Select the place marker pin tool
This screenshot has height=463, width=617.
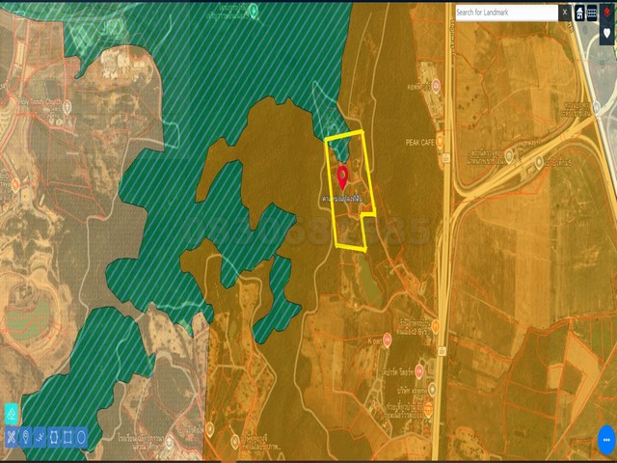point(25,437)
